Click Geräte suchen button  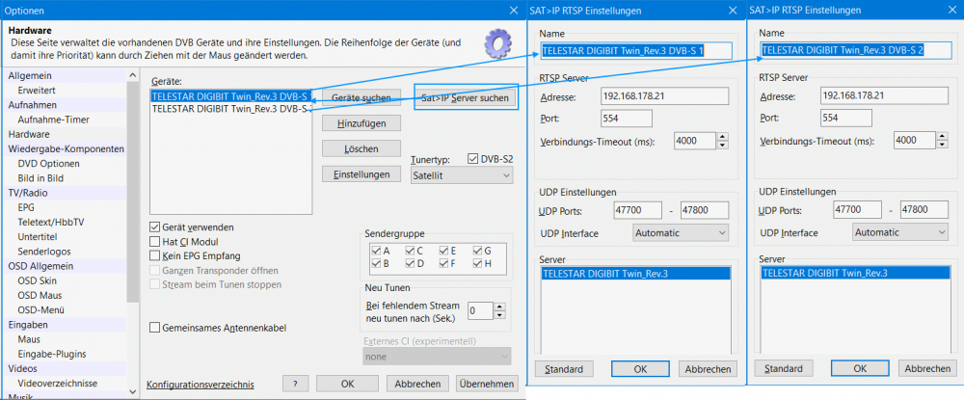click(361, 97)
